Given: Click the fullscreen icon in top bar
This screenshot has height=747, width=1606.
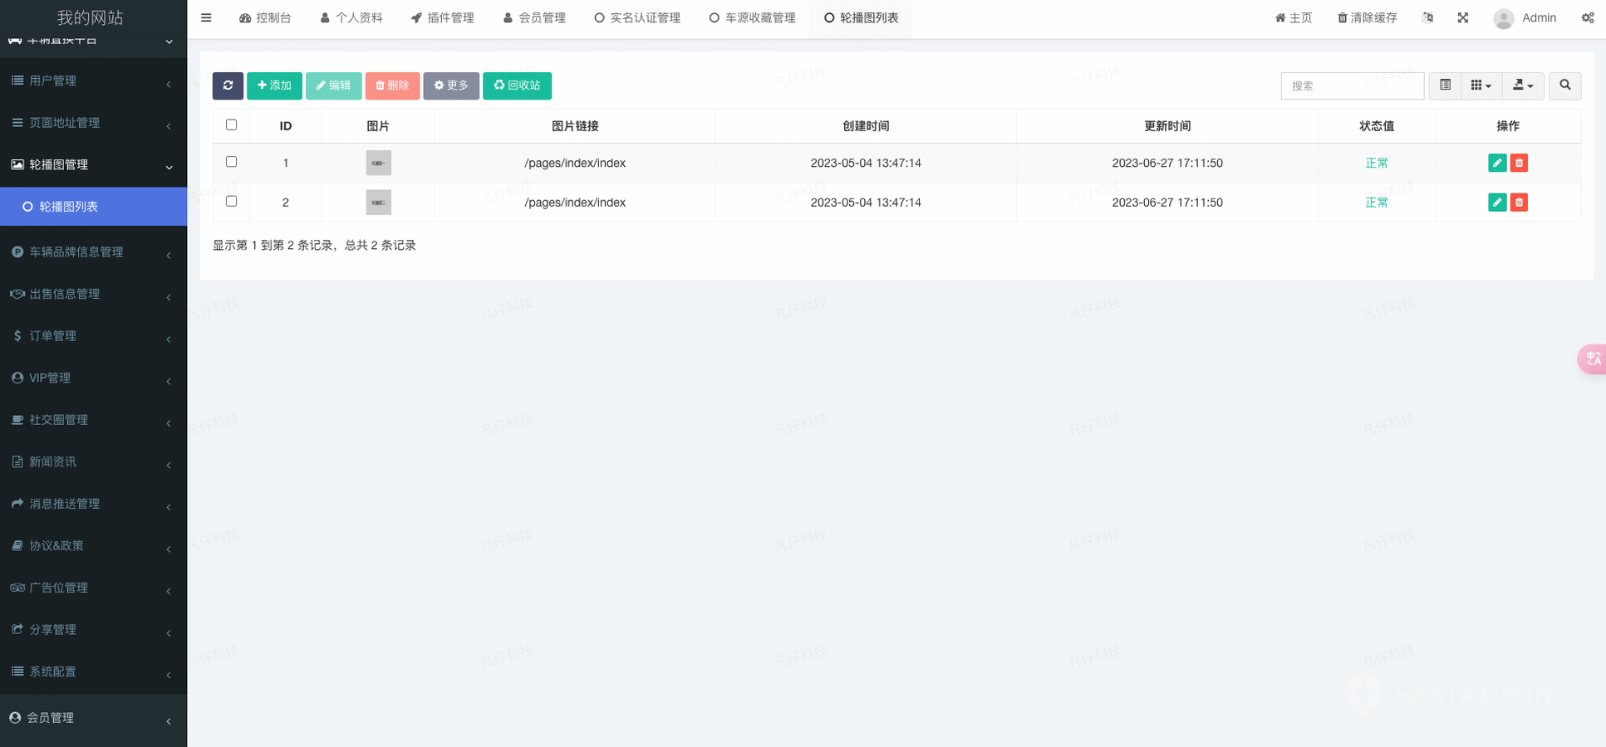Looking at the screenshot, I should 1463,18.
